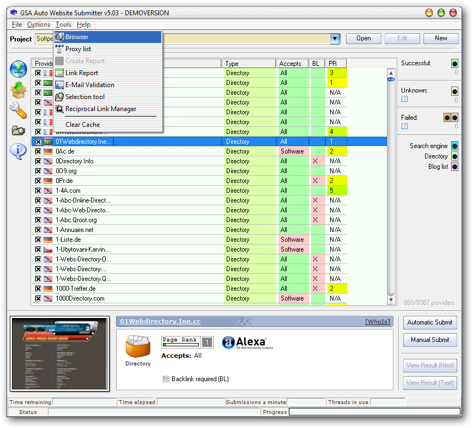Click the Blog list pink swatch
The height and width of the screenshot is (428, 473).
coord(454,167)
